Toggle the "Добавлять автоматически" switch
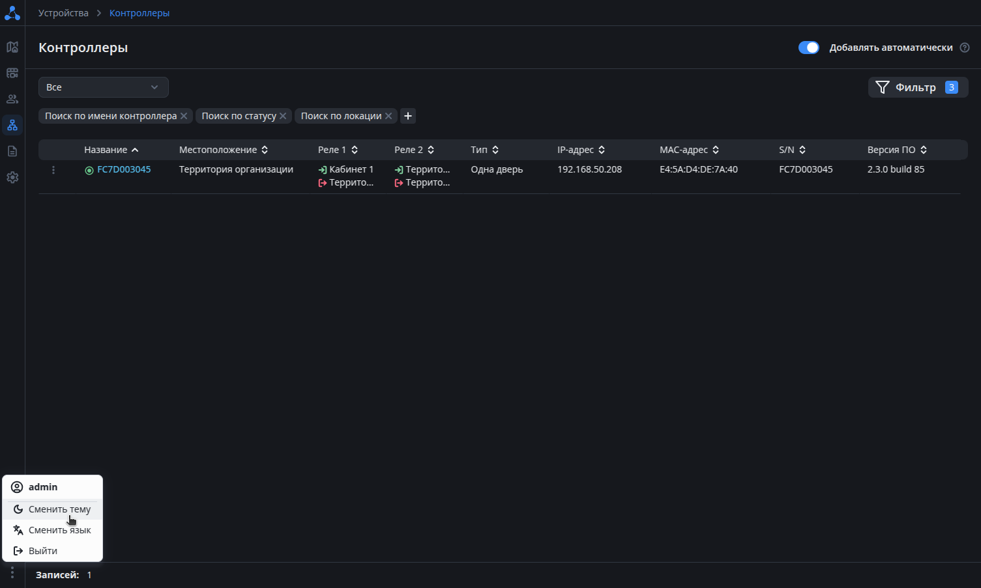This screenshot has width=981, height=588. click(x=808, y=48)
